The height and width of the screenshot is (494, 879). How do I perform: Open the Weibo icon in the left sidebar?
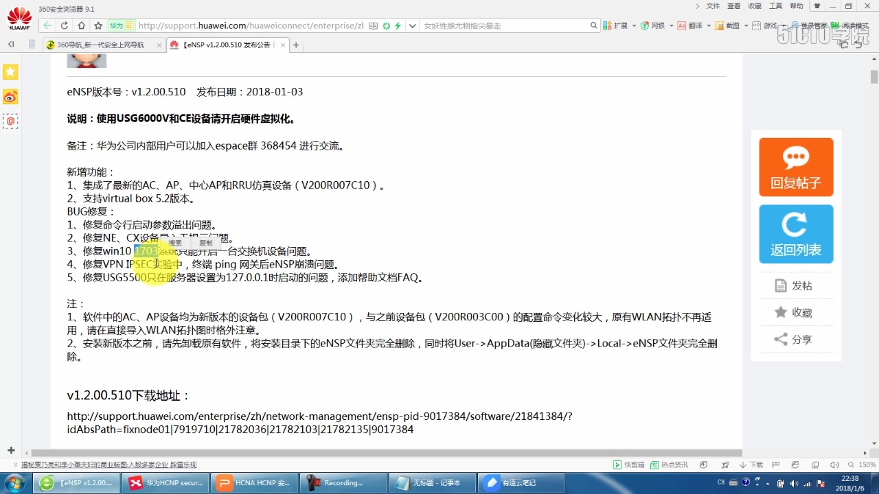tap(10, 97)
